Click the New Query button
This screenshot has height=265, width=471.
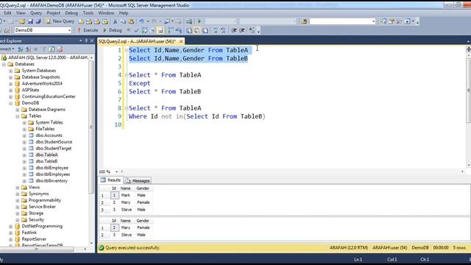tap(60, 21)
